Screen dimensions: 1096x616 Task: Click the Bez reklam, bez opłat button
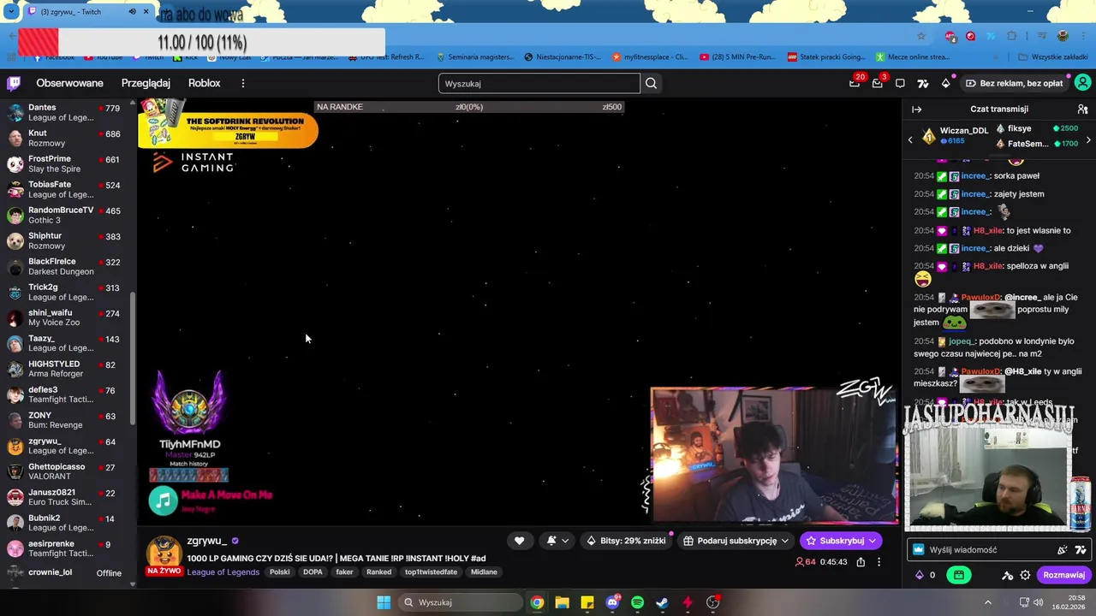pyautogui.click(x=1014, y=83)
